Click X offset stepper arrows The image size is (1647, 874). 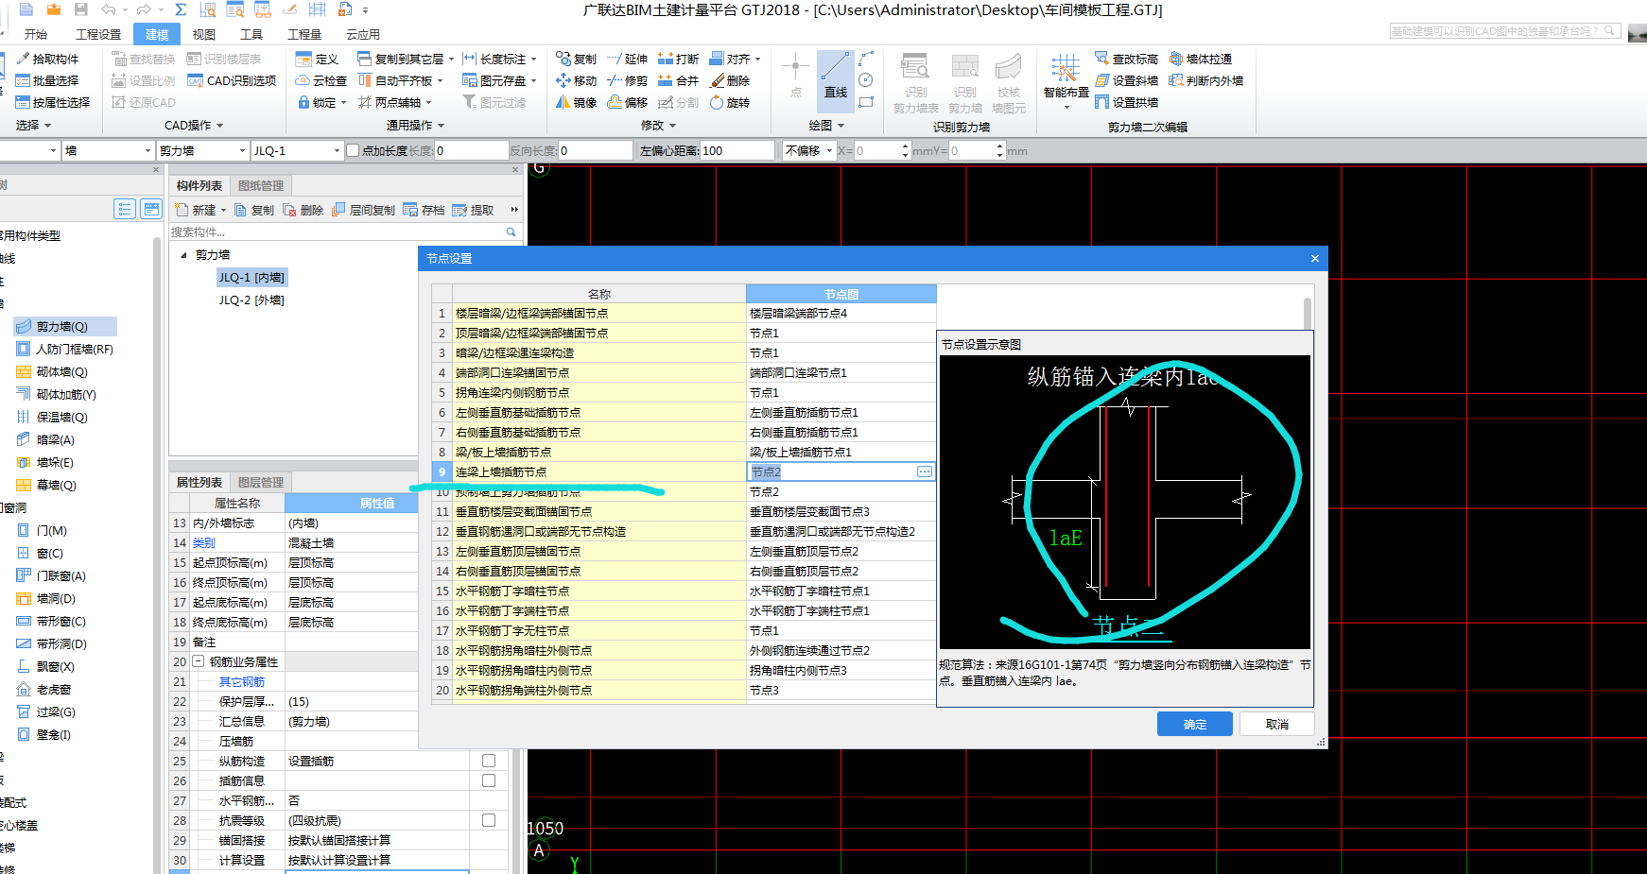pyautogui.click(x=906, y=150)
